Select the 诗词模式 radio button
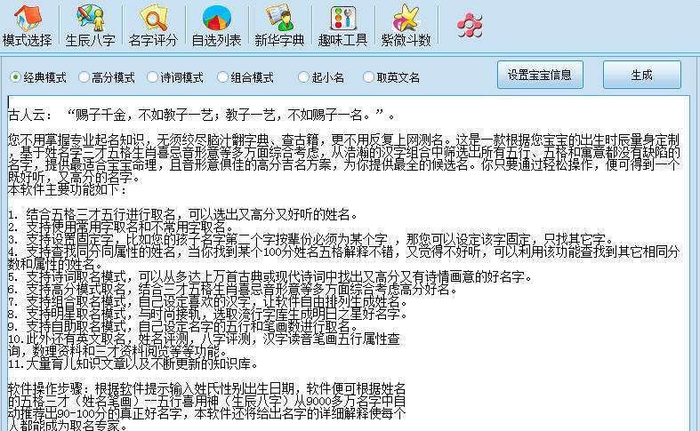The width and height of the screenshot is (700, 431). [152, 77]
